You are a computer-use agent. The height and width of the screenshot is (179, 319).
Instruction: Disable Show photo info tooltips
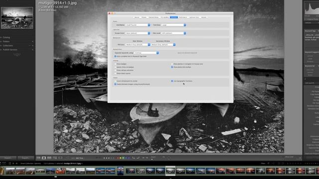172,67
